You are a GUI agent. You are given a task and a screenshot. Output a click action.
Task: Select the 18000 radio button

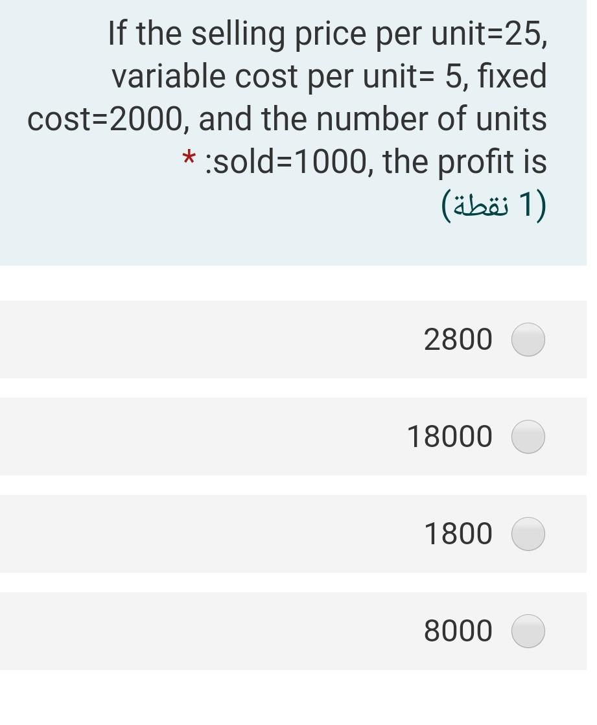528,436
